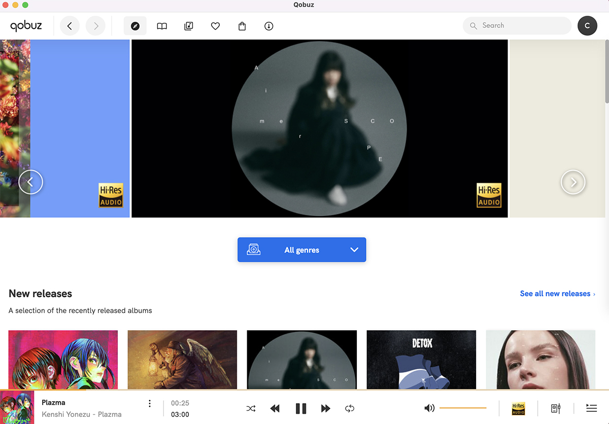Click the Plazma track title in player

click(53, 403)
